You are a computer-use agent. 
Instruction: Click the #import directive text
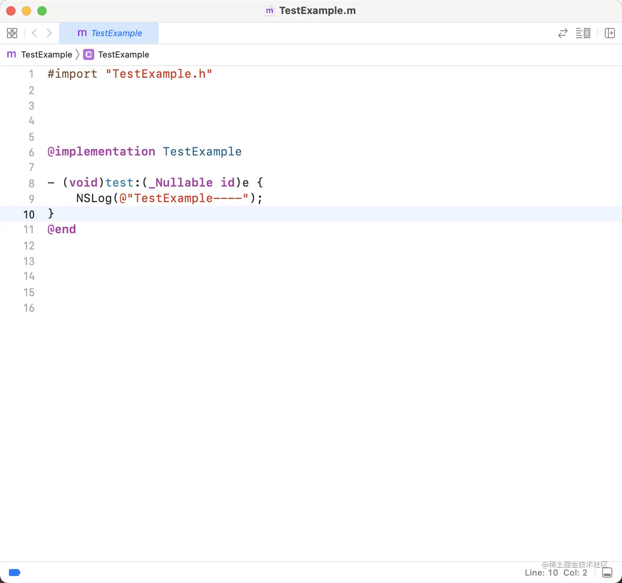click(x=72, y=74)
